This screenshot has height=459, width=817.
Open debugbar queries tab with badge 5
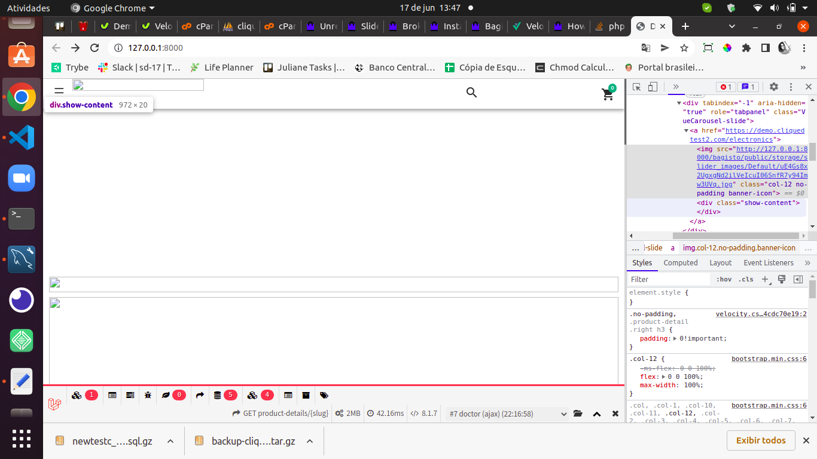[x=225, y=395]
